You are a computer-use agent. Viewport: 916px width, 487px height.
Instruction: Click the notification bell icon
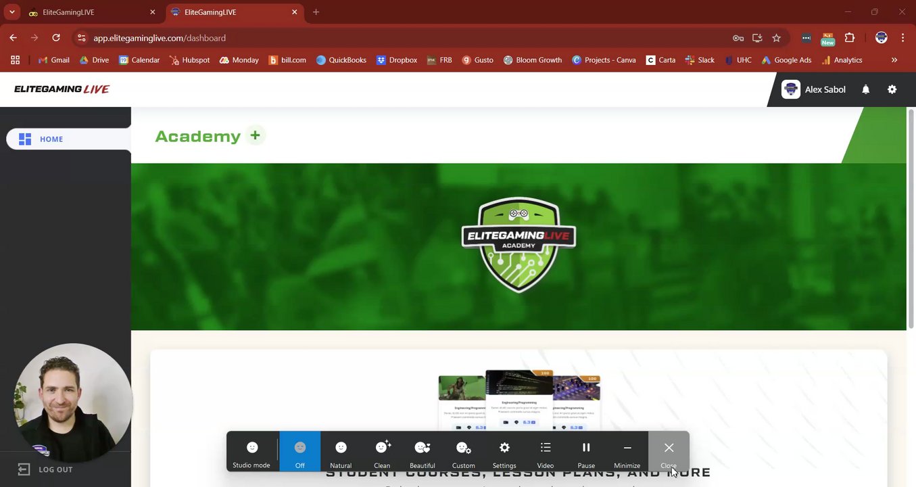point(865,89)
